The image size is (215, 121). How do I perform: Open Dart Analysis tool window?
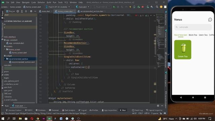pyautogui.click(x=69, y=110)
